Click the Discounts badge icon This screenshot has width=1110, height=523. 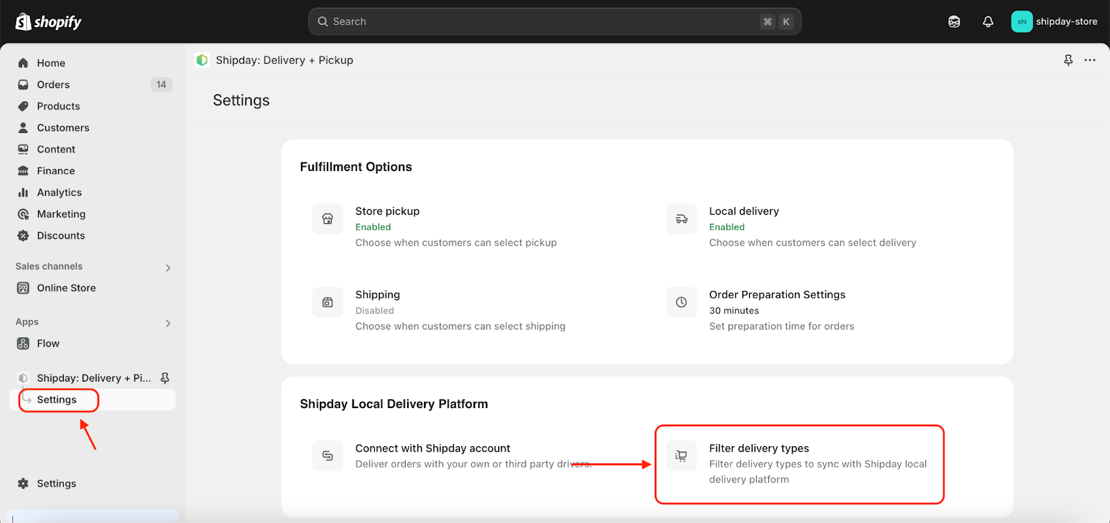[23, 236]
